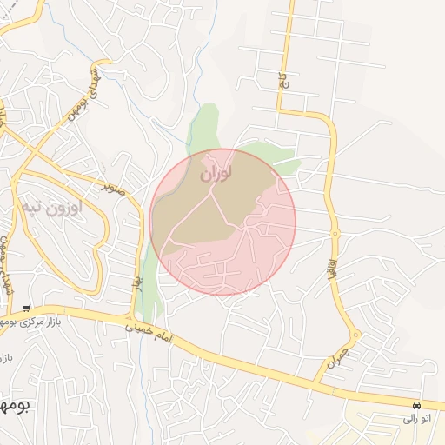Select the اوزون تپه area label

[x=52, y=208]
